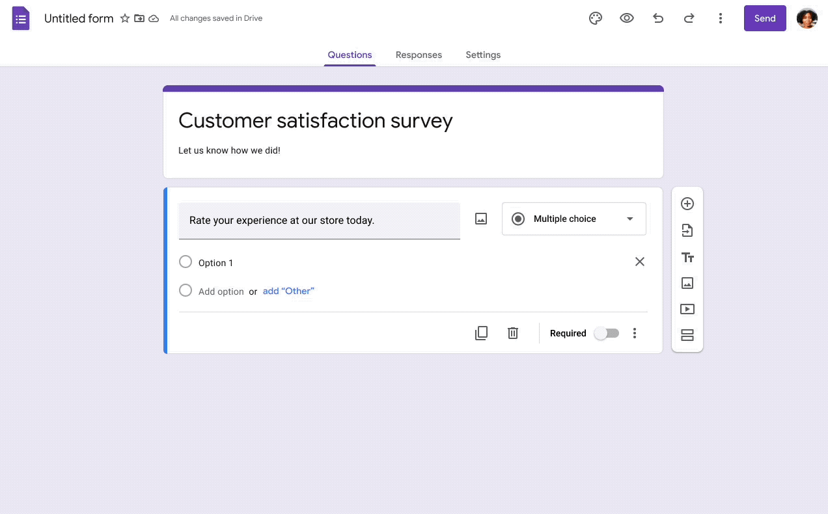
Task: Switch to the Responses tab
Action: click(x=419, y=55)
